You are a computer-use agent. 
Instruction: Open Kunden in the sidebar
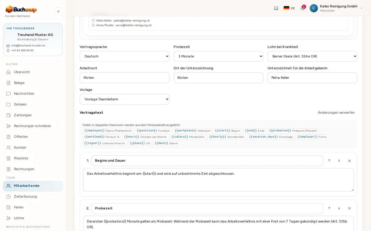33,147
